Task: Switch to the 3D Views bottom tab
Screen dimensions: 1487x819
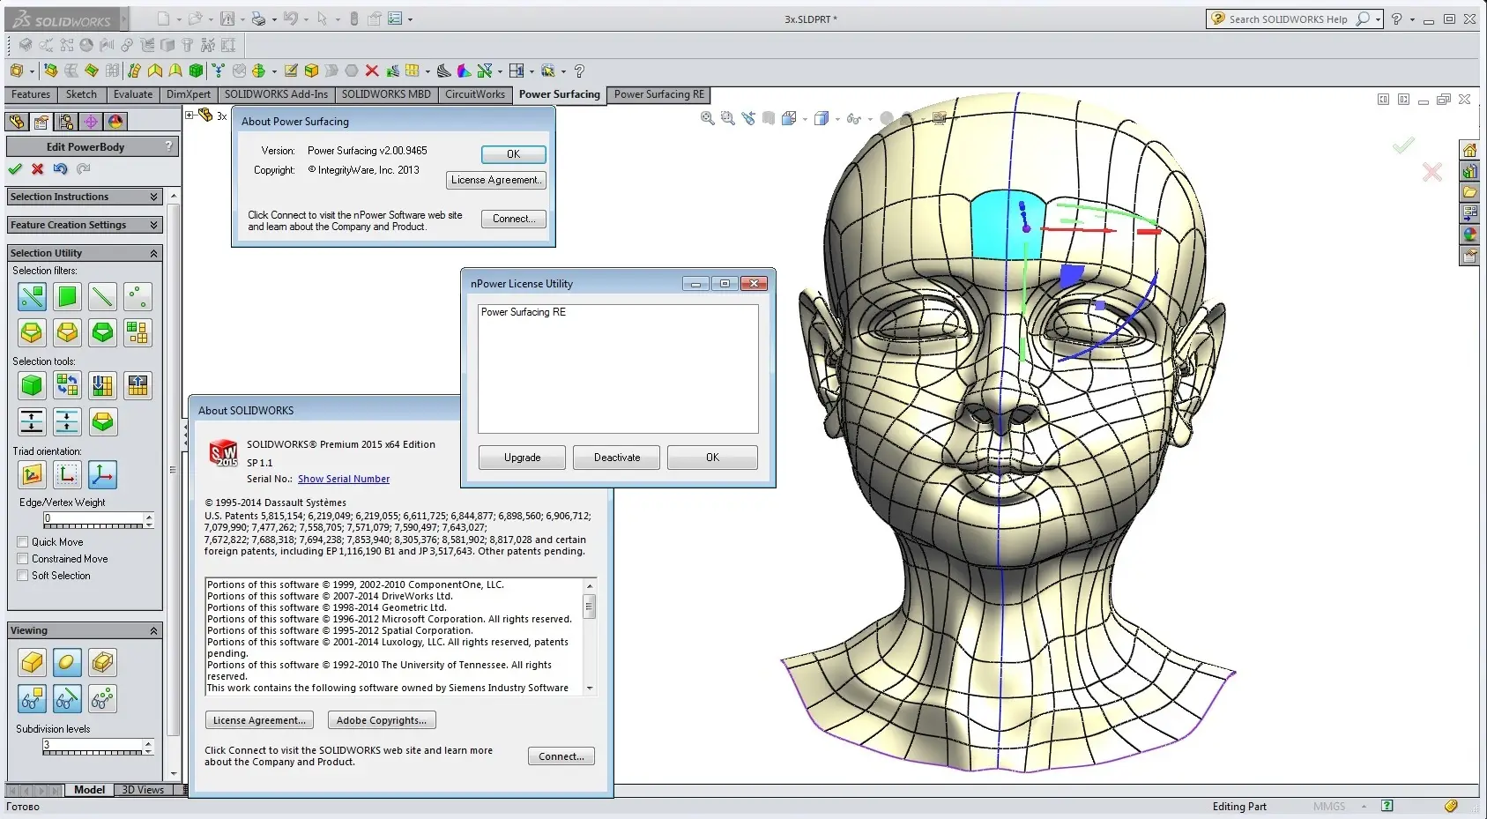Action: coord(143,790)
